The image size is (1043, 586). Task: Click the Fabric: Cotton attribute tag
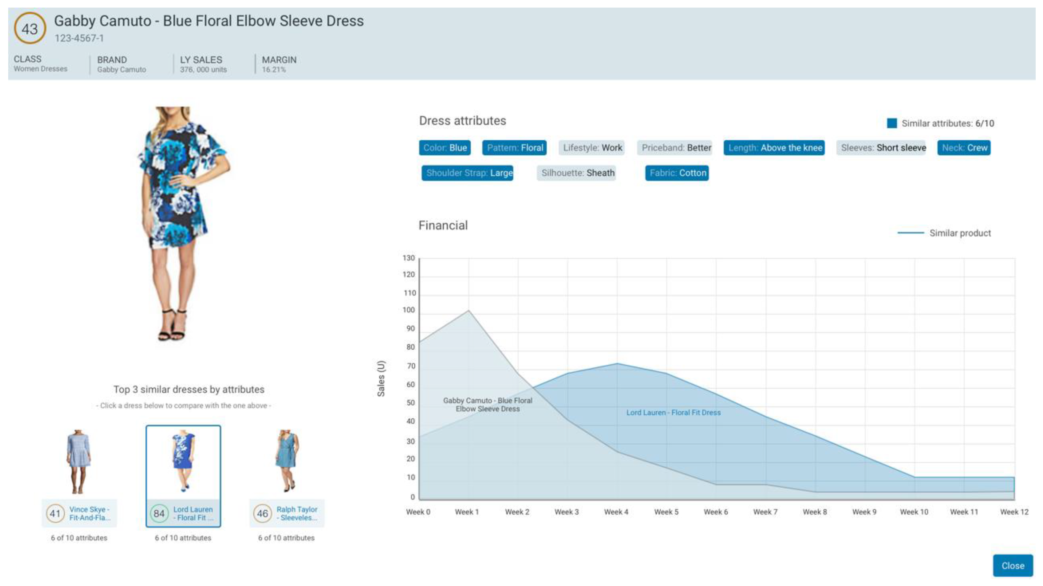point(677,173)
